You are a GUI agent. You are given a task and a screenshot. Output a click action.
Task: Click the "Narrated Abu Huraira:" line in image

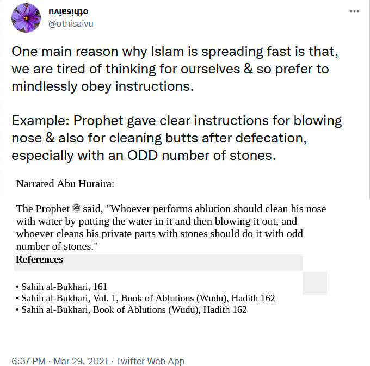click(65, 183)
